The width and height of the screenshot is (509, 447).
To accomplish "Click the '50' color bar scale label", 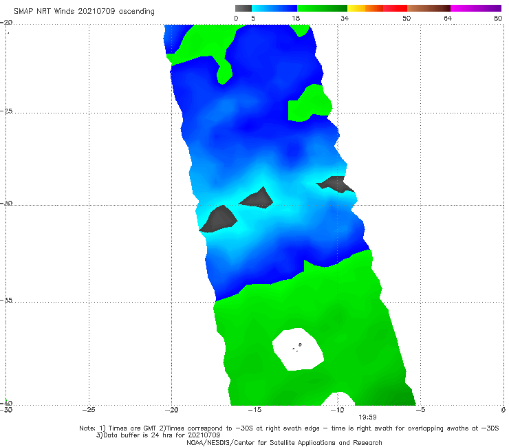I will pos(407,18).
